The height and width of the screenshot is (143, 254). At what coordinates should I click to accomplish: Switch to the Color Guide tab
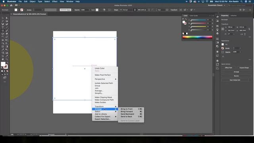(x=194, y=16)
